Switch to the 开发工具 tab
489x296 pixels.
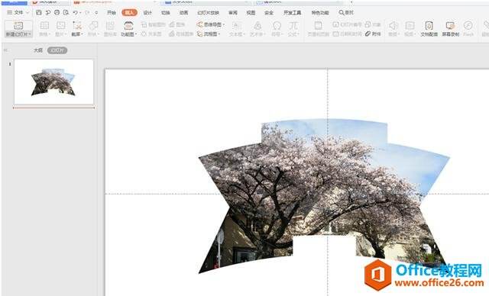292,12
